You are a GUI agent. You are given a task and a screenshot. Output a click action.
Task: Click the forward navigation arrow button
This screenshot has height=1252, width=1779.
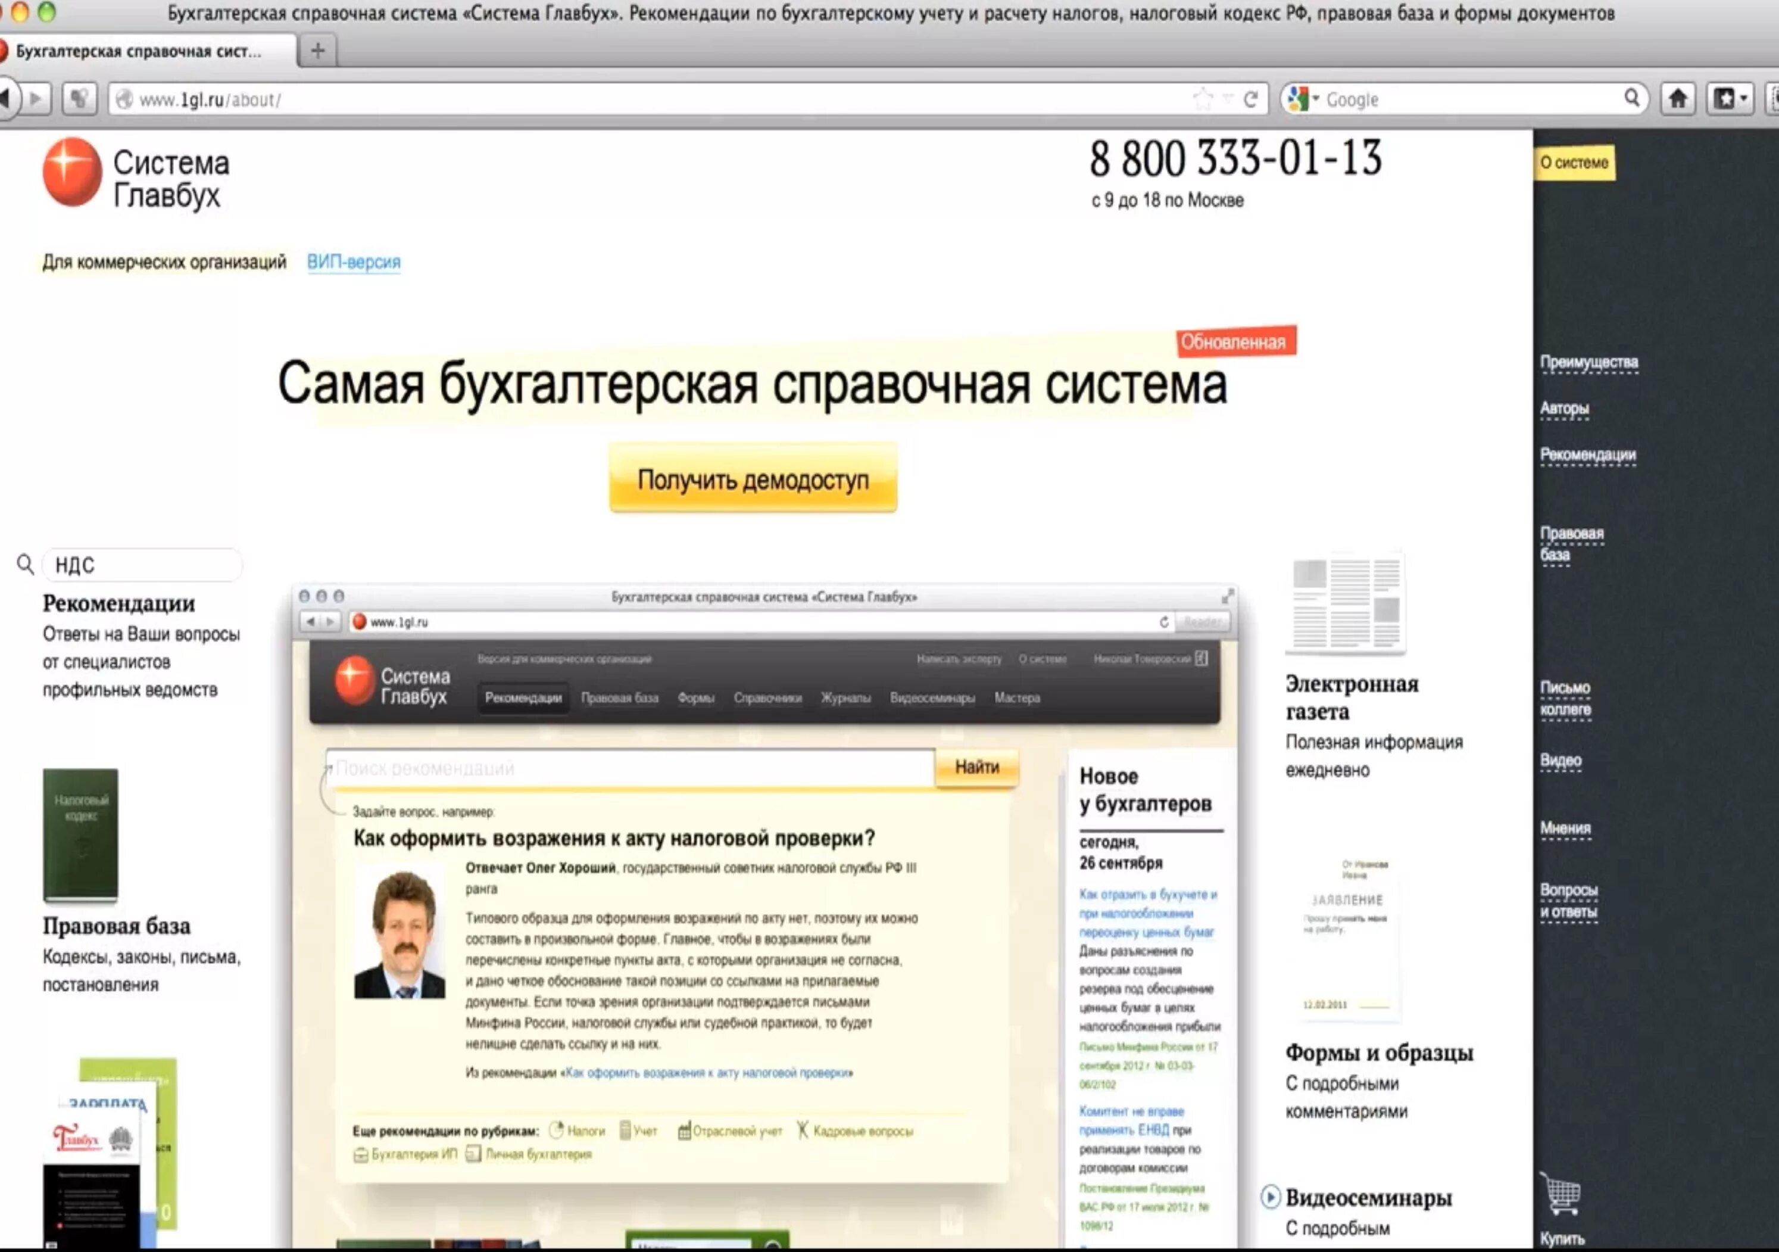tap(36, 99)
